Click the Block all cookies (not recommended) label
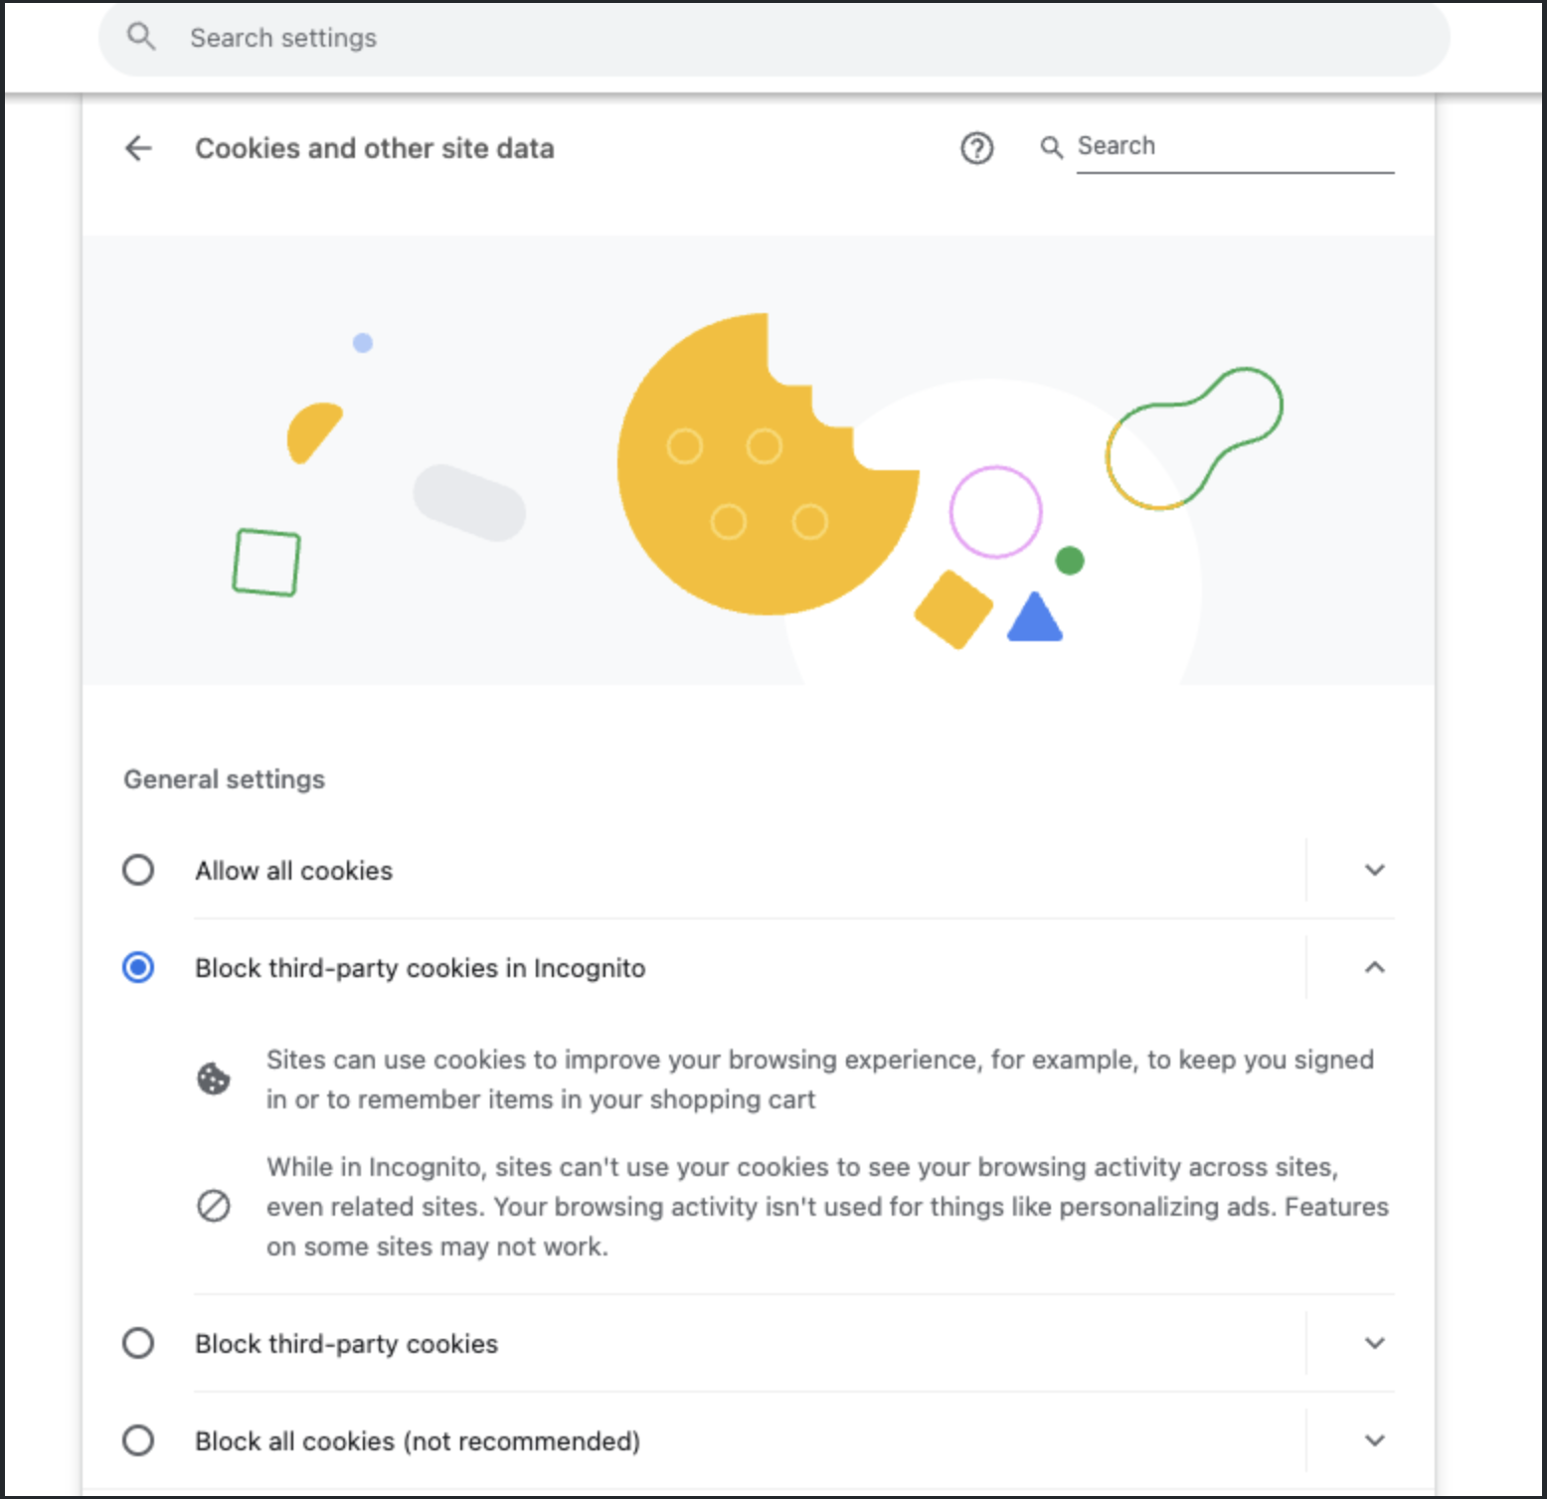1547x1499 pixels. tap(418, 1441)
